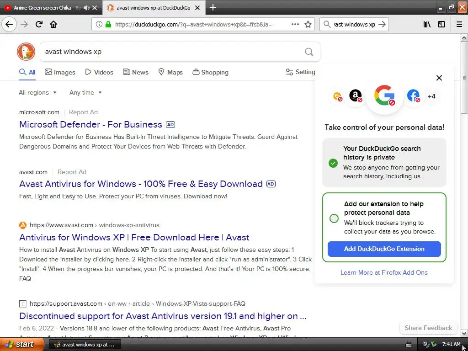Mute the YouTube tab audio icon
The image size is (468, 351).
tap(86, 8)
